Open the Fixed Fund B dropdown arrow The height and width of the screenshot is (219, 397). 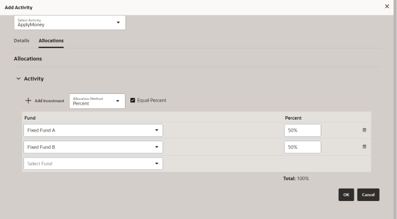coord(157,147)
